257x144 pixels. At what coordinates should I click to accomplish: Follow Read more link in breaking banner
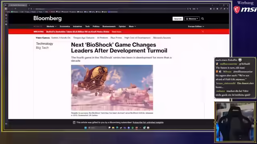coord(116,32)
